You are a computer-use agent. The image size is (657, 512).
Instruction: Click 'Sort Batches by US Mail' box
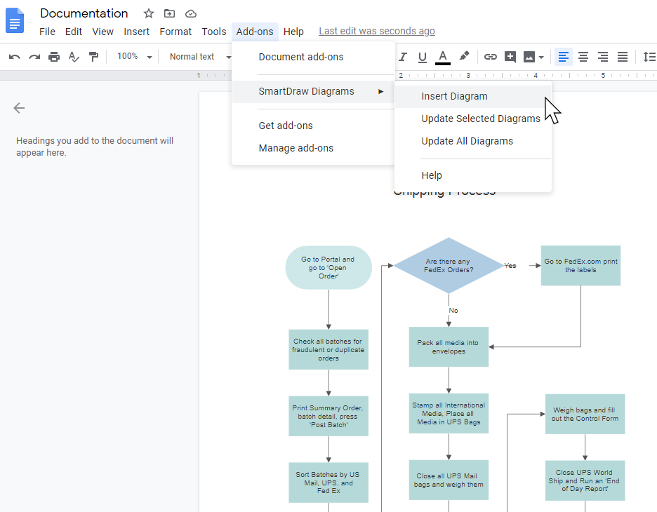tap(328, 483)
